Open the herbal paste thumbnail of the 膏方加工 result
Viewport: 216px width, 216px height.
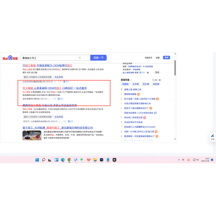tap(32, 135)
